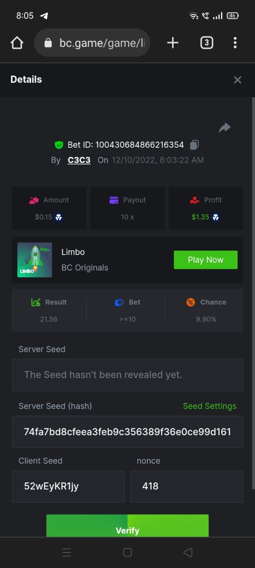Tap the green verified shield icon
Screen dimensions: 255x568
[59, 145]
